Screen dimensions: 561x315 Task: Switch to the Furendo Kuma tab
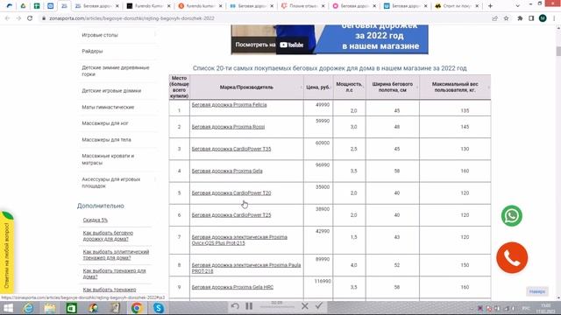click(x=149, y=6)
